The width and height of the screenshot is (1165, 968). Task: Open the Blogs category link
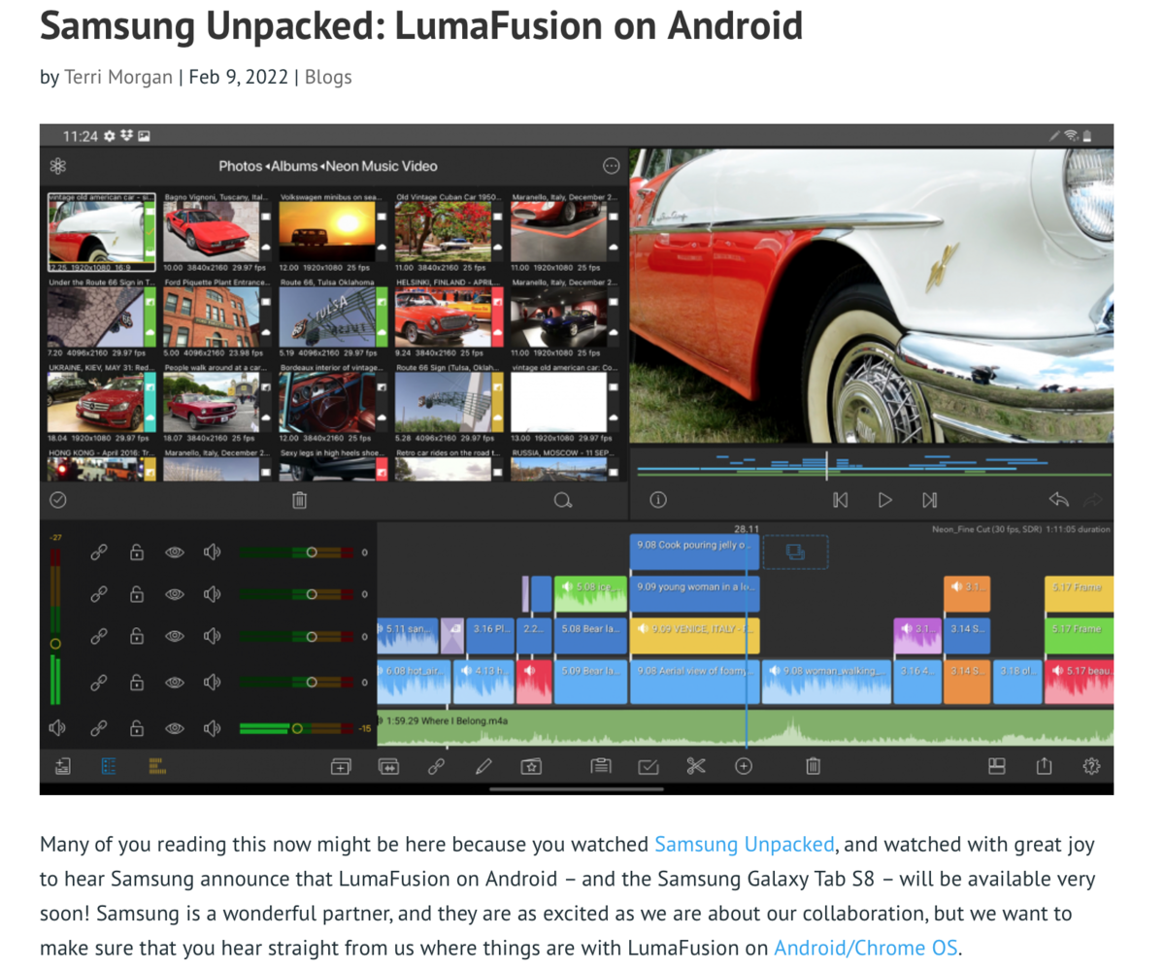(x=328, y=77)
